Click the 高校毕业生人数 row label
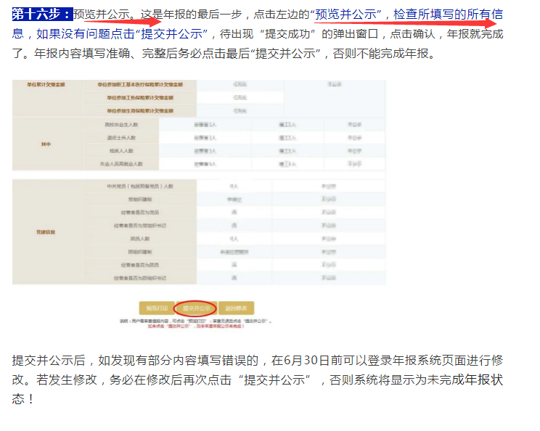This screenshot has width=540, height=431. (120, 124)
